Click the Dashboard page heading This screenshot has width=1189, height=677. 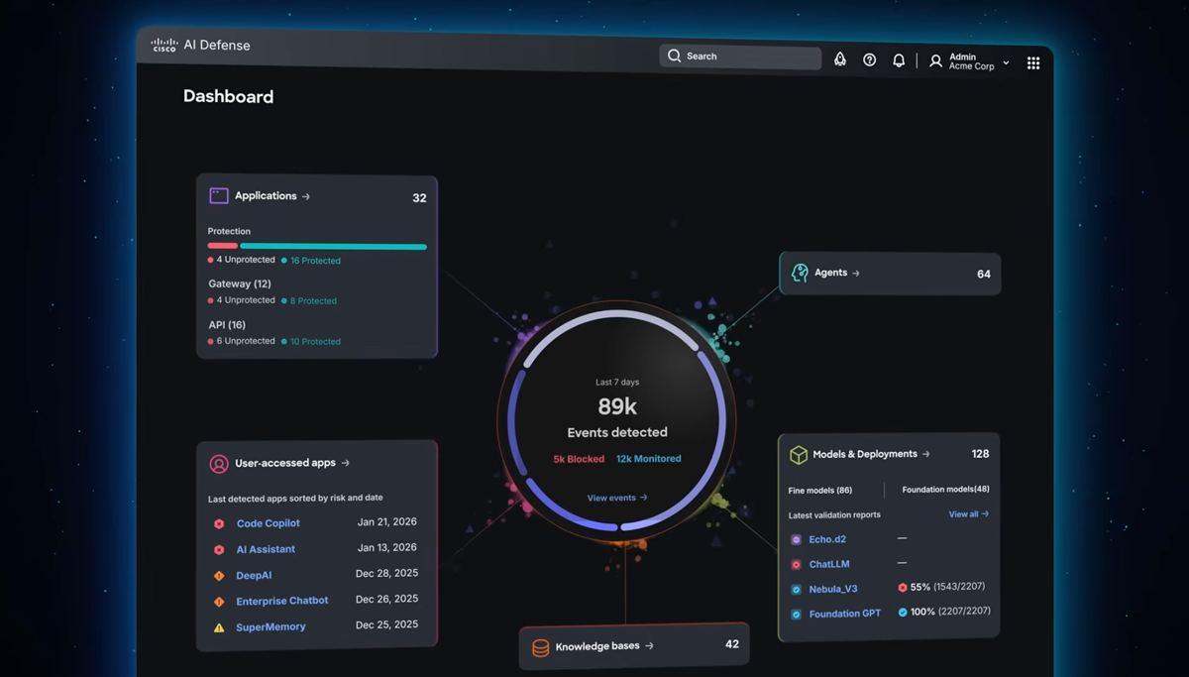[x=229, y=96]
